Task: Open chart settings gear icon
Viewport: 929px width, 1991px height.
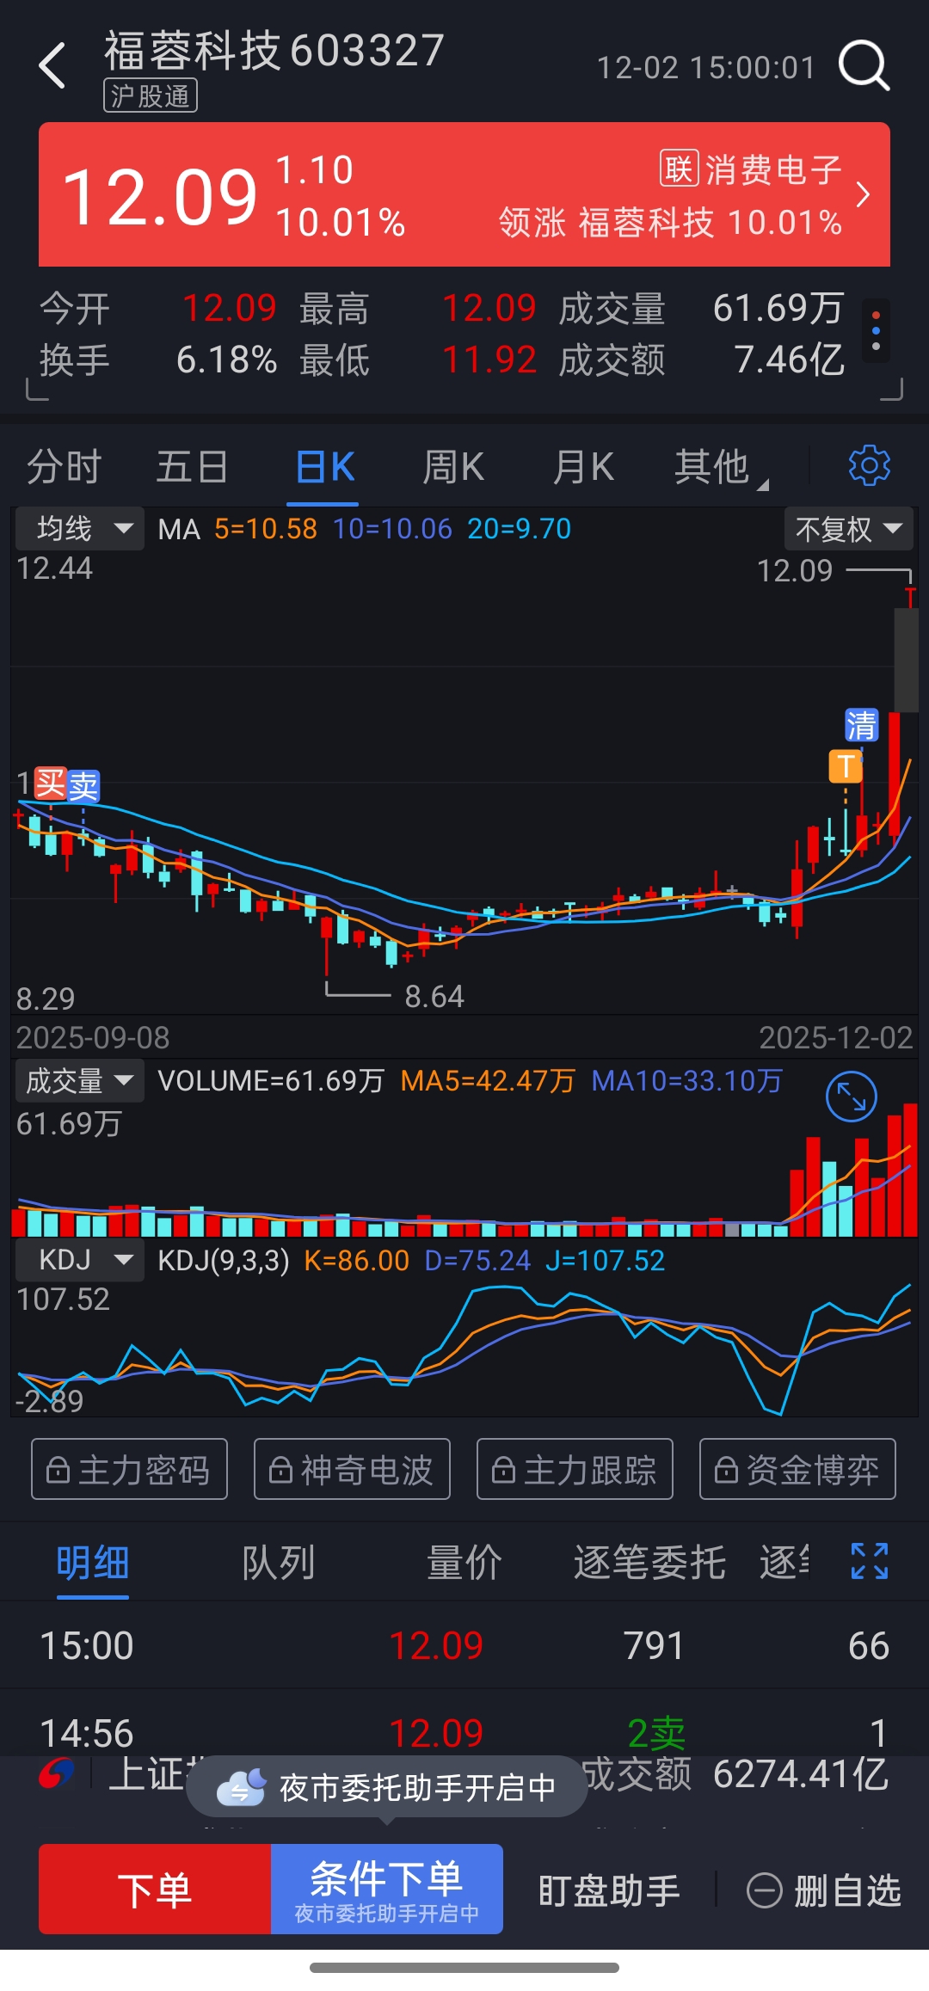Action: [869, 466]
